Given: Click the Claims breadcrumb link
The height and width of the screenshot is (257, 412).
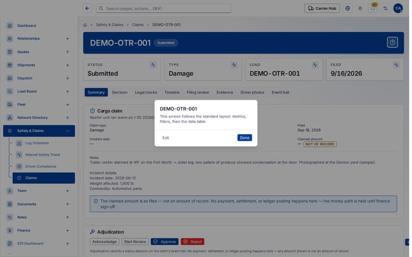Looking at the screenshot, I should (x=138, y=25).
